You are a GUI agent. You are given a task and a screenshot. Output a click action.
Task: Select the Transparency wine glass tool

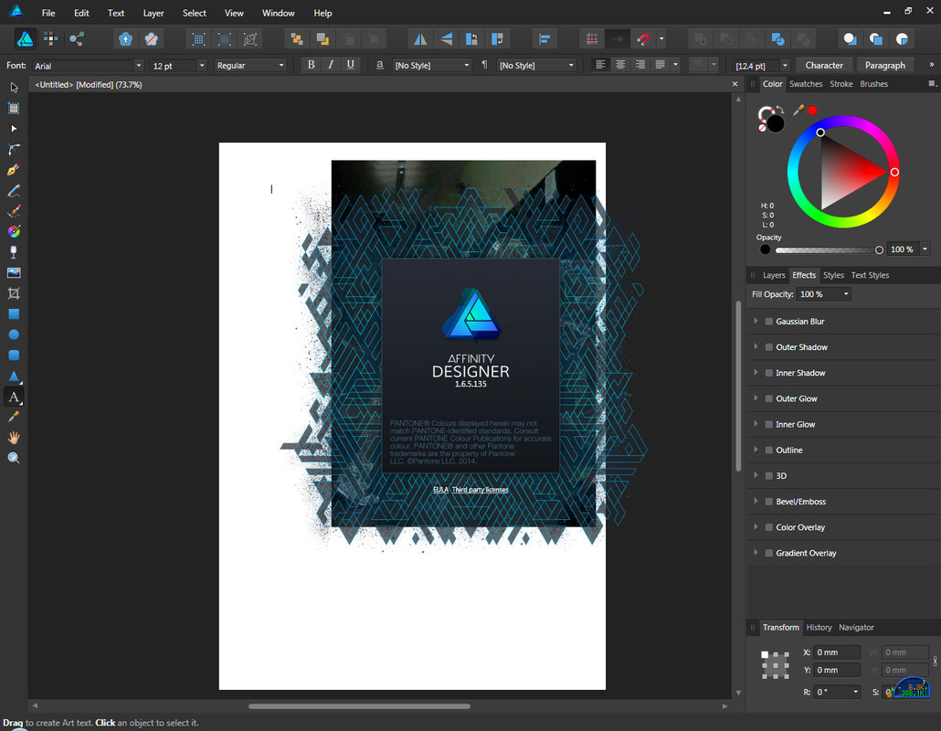[14, 252]
